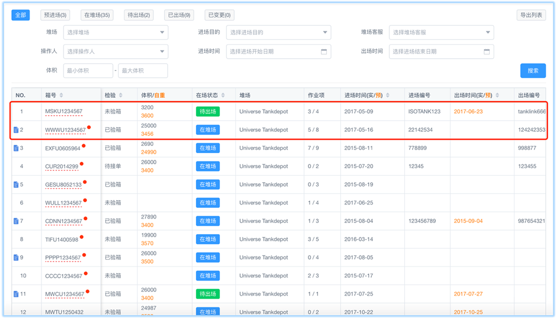Click exit date 2017-07-27
This screenshot has width=557, height=318.
point(468,294)
